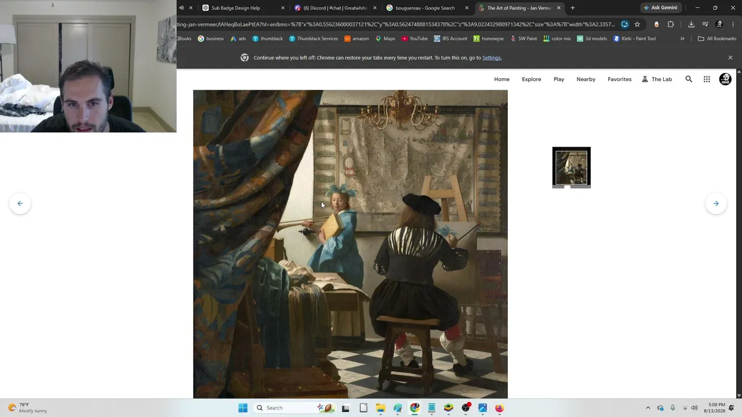Open the 3d models bookmark
Viewport: 742px width, 417px height.
tap(592, 39)
